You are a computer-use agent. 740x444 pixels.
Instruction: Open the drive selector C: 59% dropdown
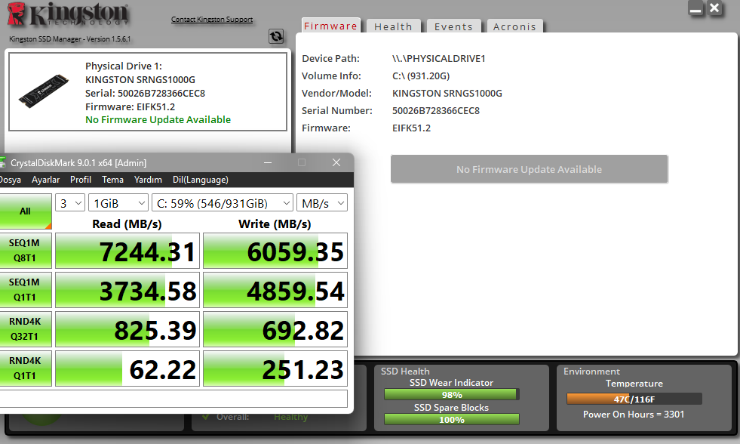click(223, 203)
